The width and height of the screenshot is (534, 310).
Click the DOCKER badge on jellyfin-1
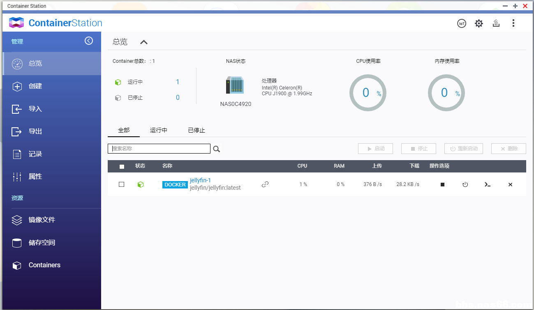(x=175, y=185)
